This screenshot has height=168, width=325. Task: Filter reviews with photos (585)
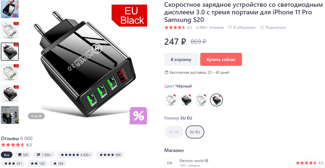23,155
